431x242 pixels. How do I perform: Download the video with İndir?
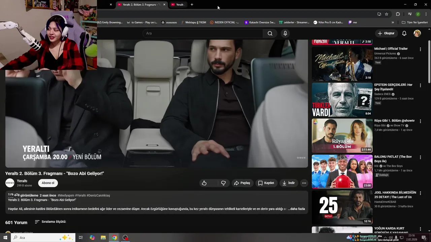tap(288, 183)
